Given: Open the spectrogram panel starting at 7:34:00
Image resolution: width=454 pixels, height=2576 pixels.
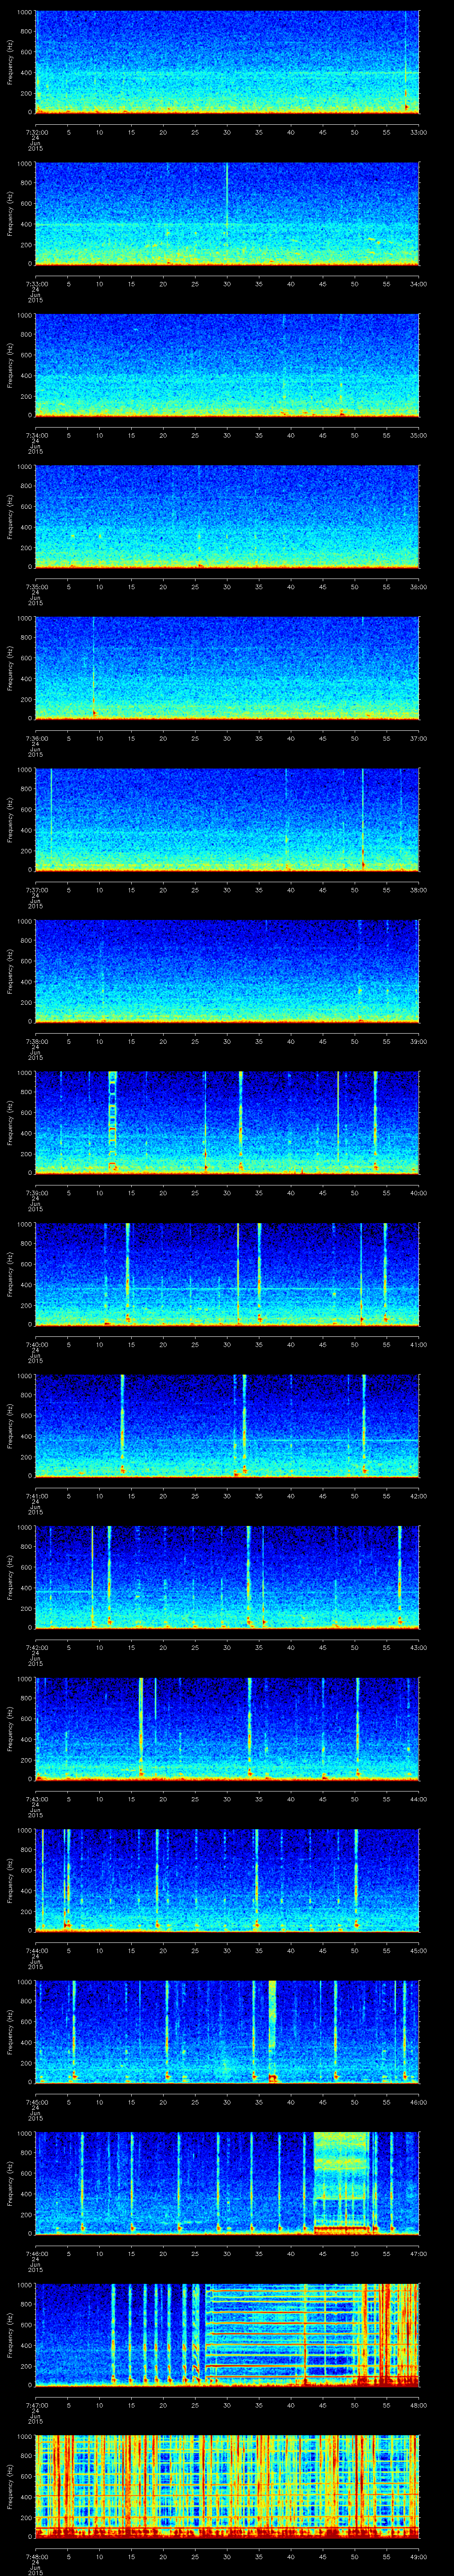Looking at the screenshot, I should pyautogui.click(x=227, y=365).
